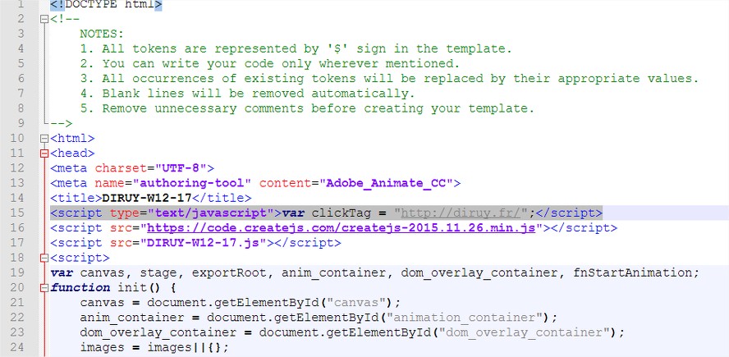Collapse the html tag fold on line 10
The height and width of the screenshot is (357, 729).
[x=44, y=139]
